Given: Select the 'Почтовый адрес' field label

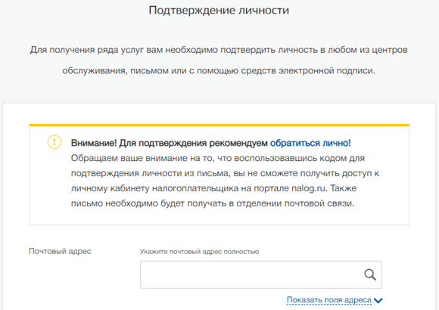Looking at the screenshot, I should (x=60, y=251).
